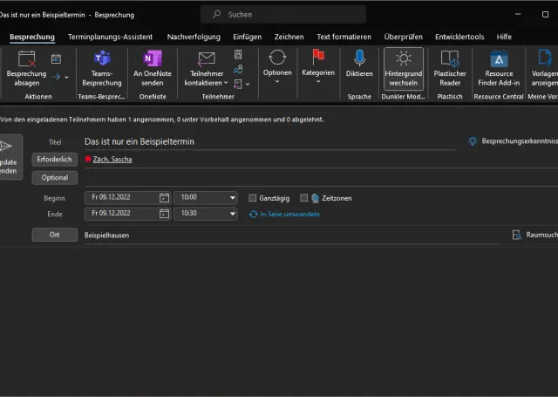The width and height of the screenshot is (558, 397).
Task: Check the Zeitzonen checkbox
Action: tap(304, 198)
